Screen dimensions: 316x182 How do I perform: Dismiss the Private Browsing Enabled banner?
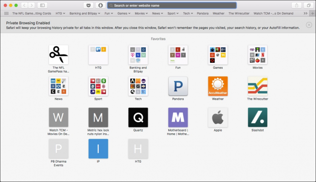click(x=309, y=25)
